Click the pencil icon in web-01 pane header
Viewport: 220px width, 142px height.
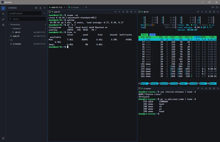pyautogui.click(x=115, y=12)
